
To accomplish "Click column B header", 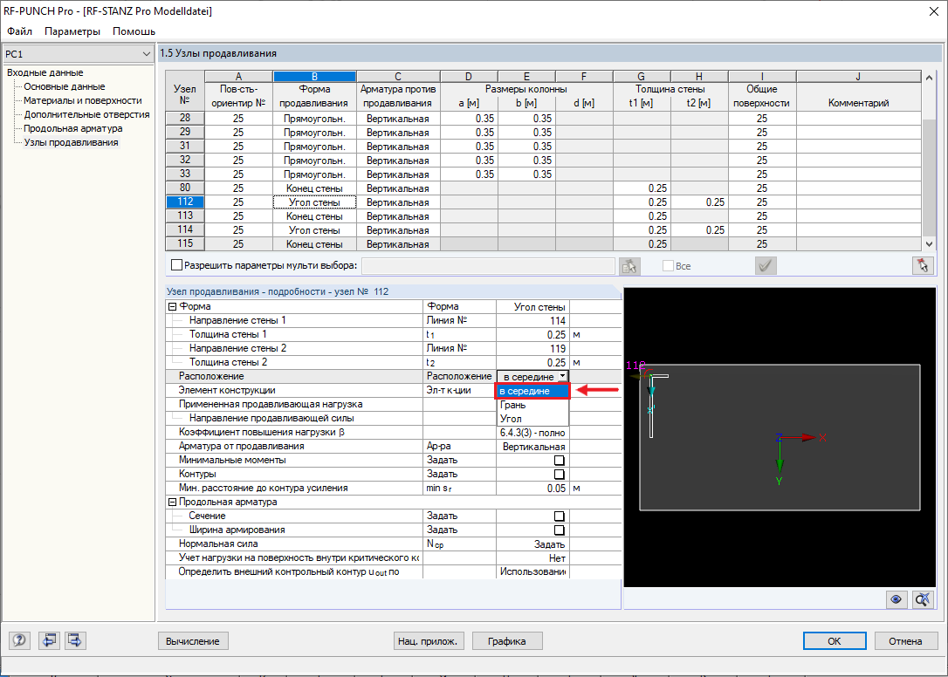I will (314, 77).
